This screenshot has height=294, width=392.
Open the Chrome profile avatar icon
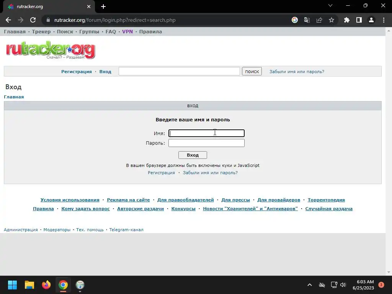click(371, 20)
